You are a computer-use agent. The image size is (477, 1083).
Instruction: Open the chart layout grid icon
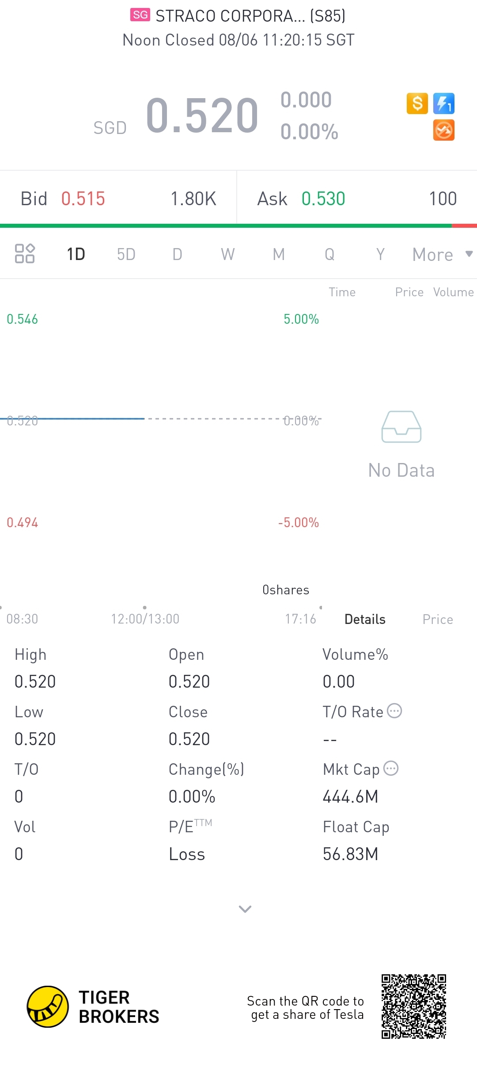click(25, 253)
